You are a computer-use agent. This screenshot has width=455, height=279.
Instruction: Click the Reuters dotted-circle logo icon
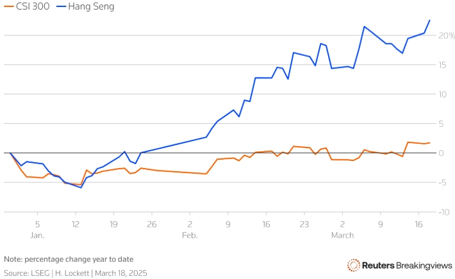click(x=354, y=265)
